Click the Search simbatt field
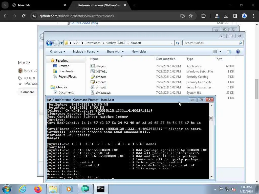The height and width of the screenshot is (194, 259). (x=213, y=43)
